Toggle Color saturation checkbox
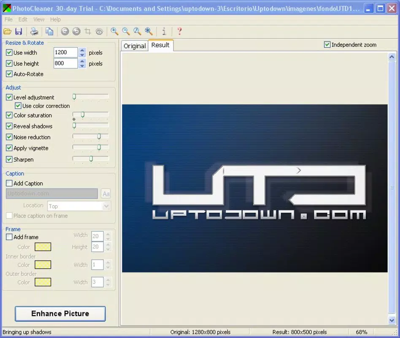400x338 pixels. click(9, 115)
